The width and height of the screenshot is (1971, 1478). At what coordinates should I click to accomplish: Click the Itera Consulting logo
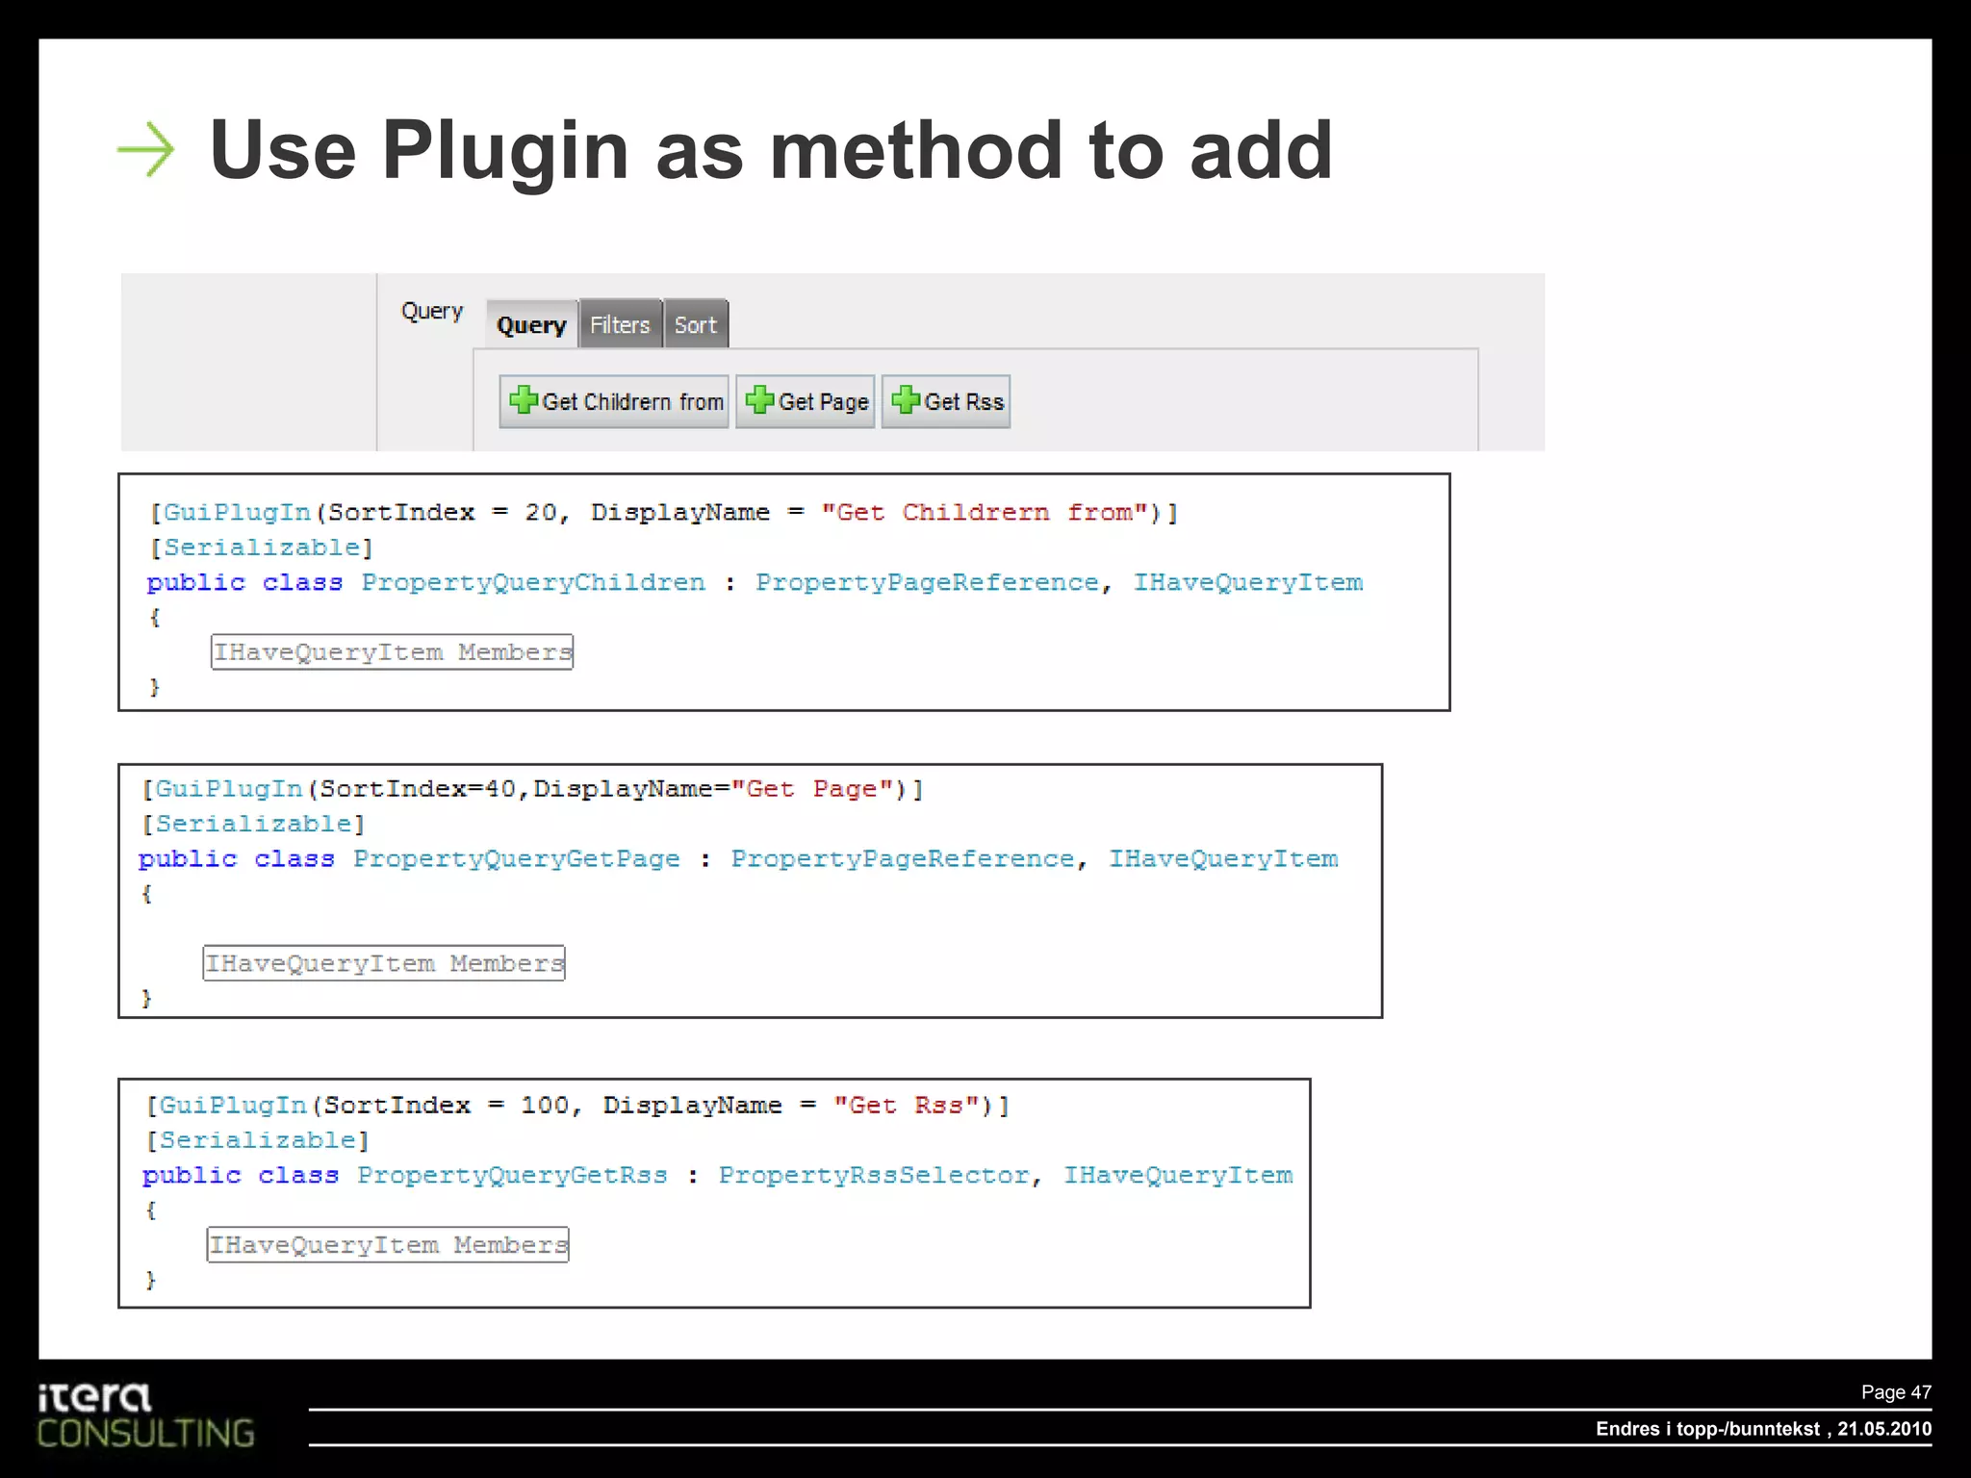click(145, 1414)
